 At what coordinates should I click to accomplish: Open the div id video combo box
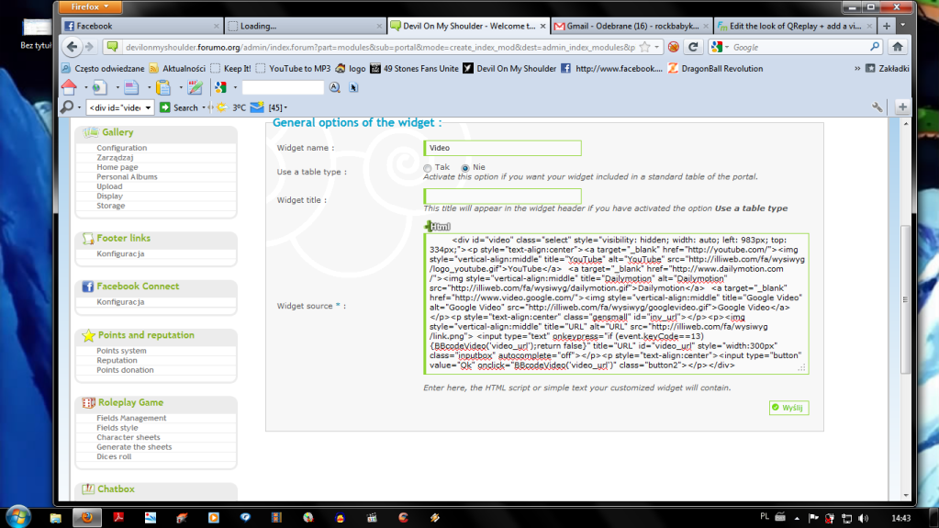119,107
